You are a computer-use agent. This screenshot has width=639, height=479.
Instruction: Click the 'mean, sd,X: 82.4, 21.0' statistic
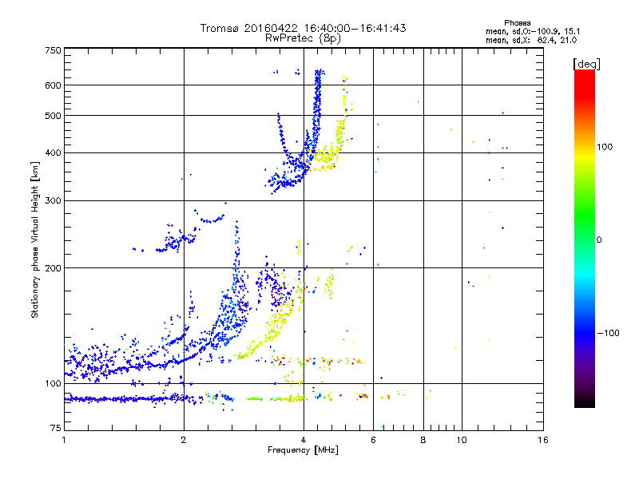pyautogui.click(x=531, y=40)
